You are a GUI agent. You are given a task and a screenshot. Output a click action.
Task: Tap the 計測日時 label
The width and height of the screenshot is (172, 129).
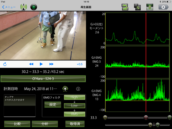coord(11,89)
